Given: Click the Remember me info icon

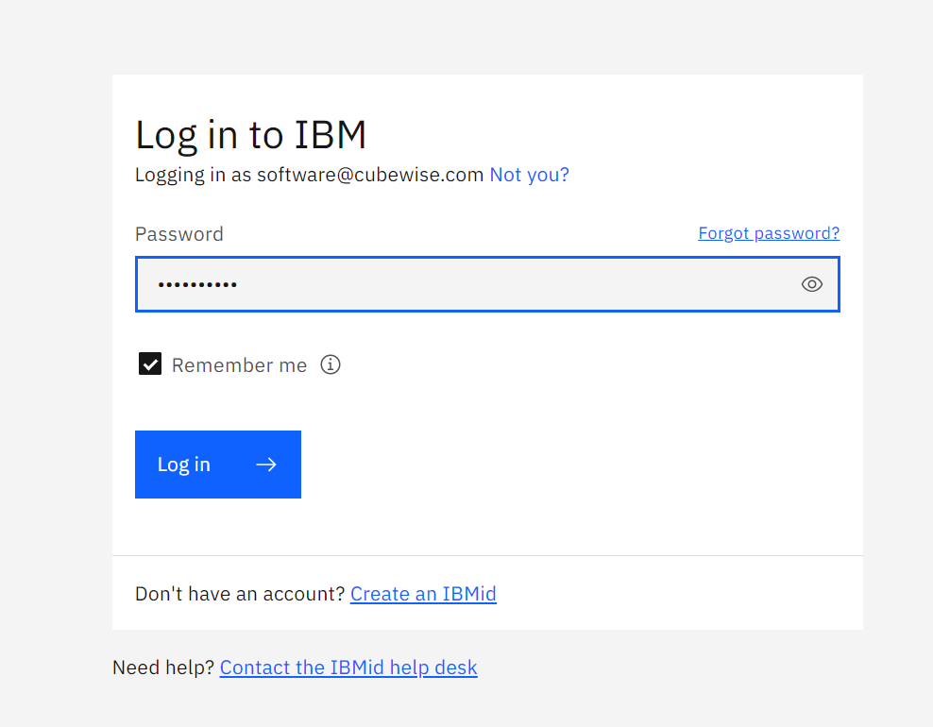Looking at the screenshot, I should pos(330,364).
